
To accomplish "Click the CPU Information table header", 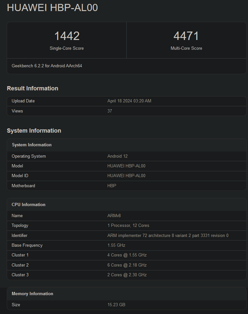I will [29, 204].
